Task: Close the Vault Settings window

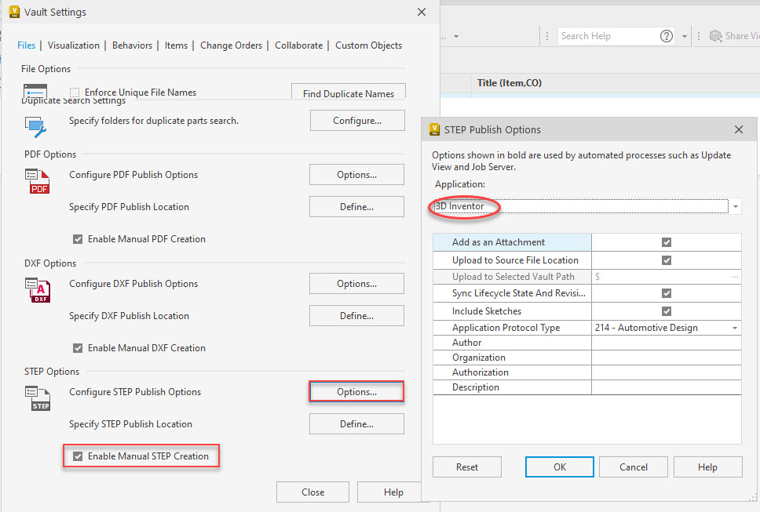Action: (422, 12)
